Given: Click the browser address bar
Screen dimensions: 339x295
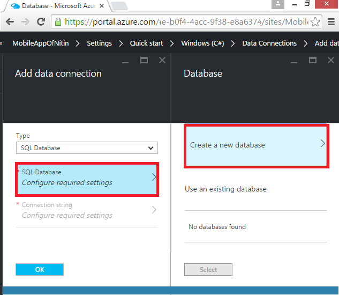Looking at the screenshot, I should point(187,22).
